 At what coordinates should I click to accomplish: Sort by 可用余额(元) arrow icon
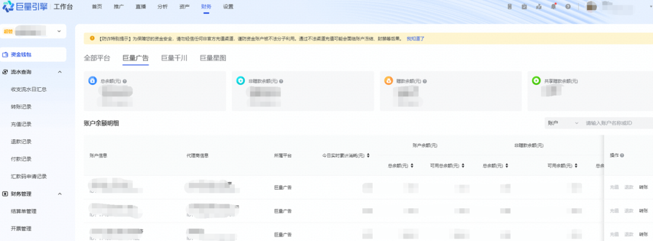[x=576, y=166]
